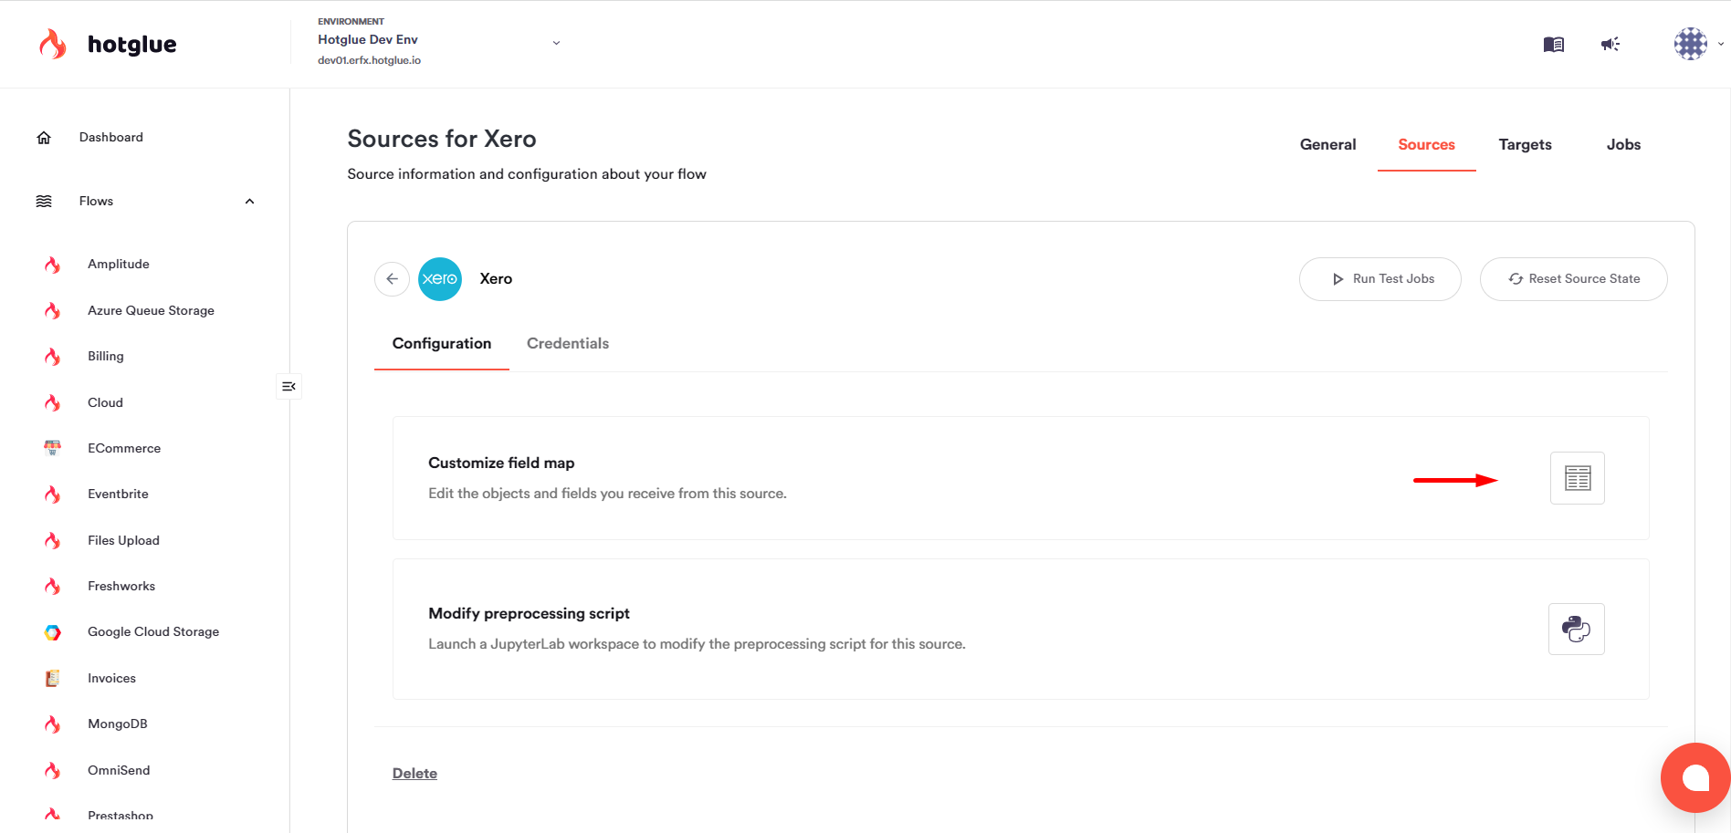Click Run Test Jobs button
Image resolution: width=1731 pixels, height=833 pixels.
pos(1380,279)
